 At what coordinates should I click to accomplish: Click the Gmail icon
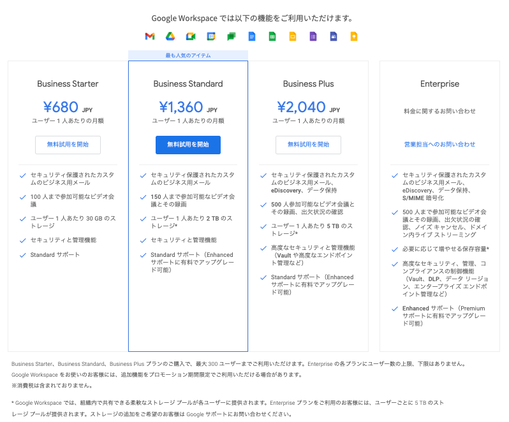(150, 36)
